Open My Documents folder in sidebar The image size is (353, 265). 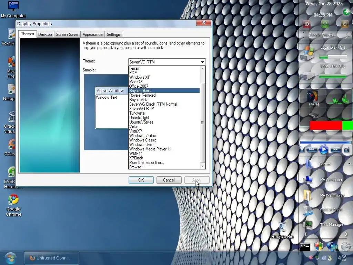tap(307, 195)
